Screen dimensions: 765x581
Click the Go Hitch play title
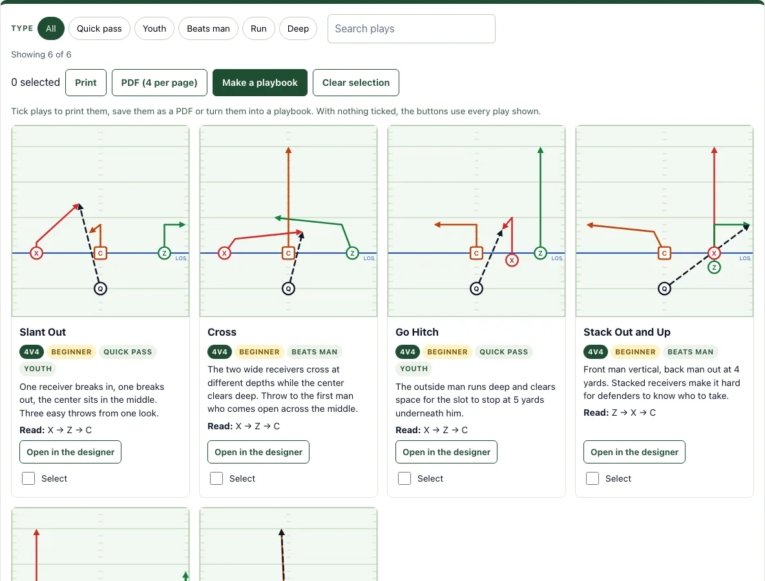(417, 332)
